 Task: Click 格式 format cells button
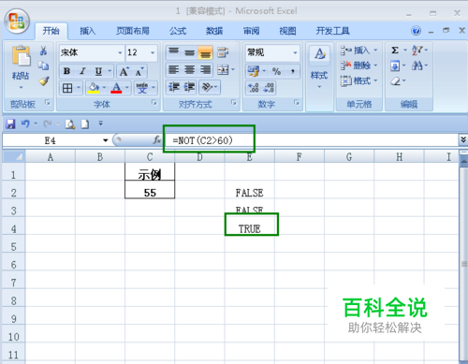(x=358, y=80)
